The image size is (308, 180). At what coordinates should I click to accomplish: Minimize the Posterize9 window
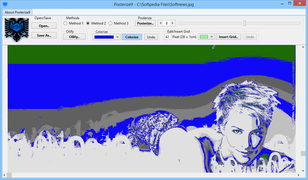[282, 3]
